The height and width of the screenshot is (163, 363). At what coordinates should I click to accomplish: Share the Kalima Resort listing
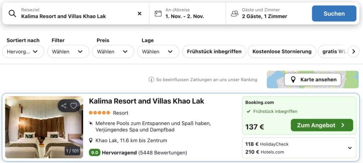pyautogui.click(x=64, y=106)
